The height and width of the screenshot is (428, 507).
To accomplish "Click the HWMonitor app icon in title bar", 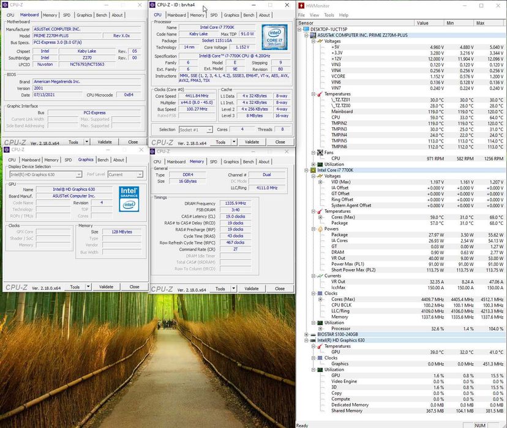I will pyautogui.click(x=301, y=6).
